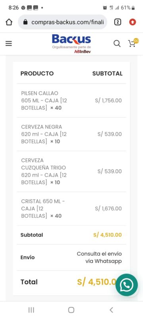143x319 pixels.
Task: Tap the red browser update arrow icon
Action: pyautogui.click(x=132, y=22)
